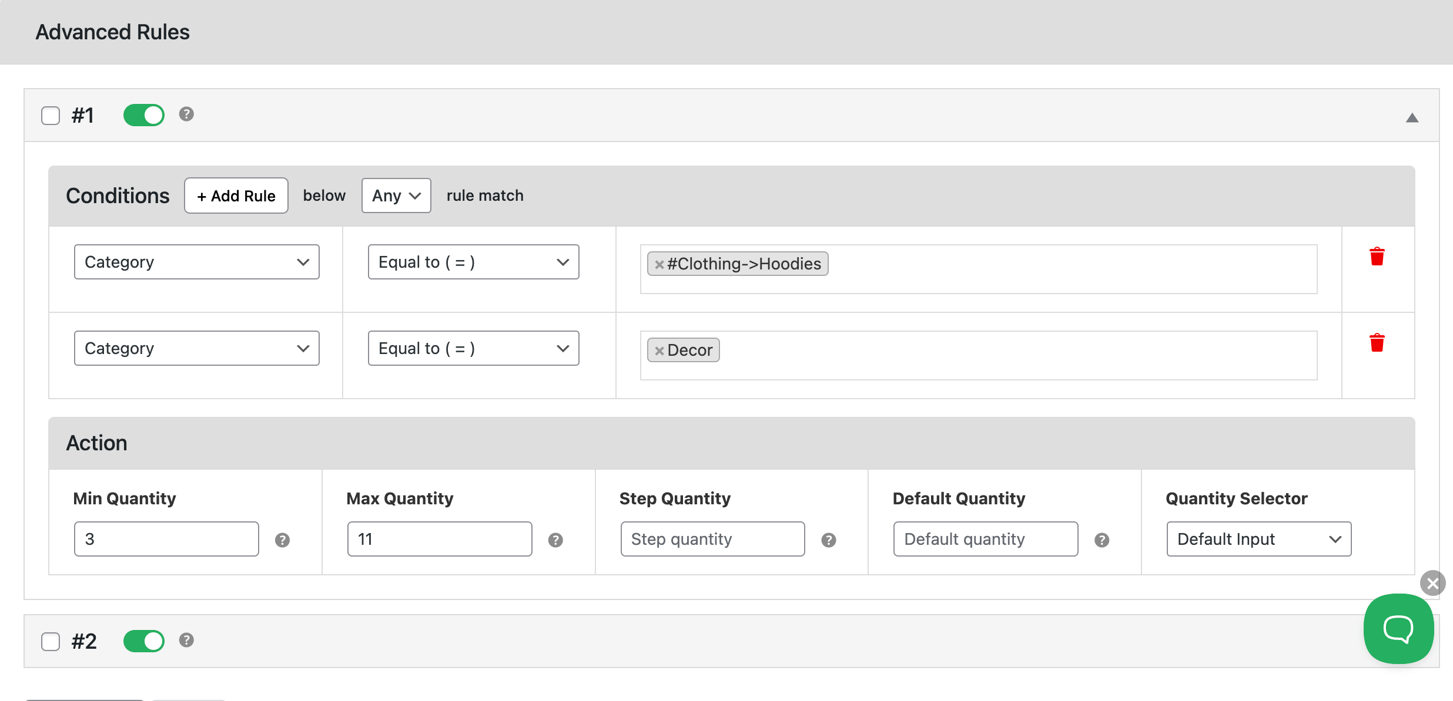Focus the Min Quantity field
The width and height of the screenshot is (1453, 701).
coord(166,539)
